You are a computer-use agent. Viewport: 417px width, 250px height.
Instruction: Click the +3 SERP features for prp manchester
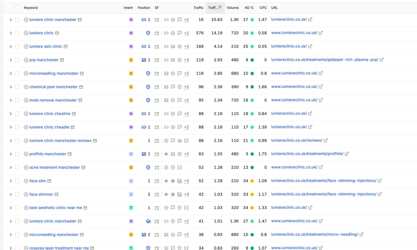point(187,60)
